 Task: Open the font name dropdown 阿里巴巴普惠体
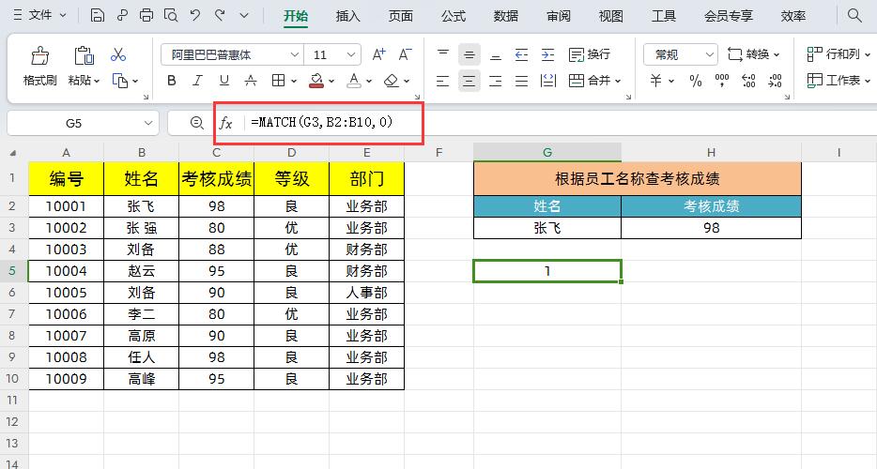[x=232, y=54]
